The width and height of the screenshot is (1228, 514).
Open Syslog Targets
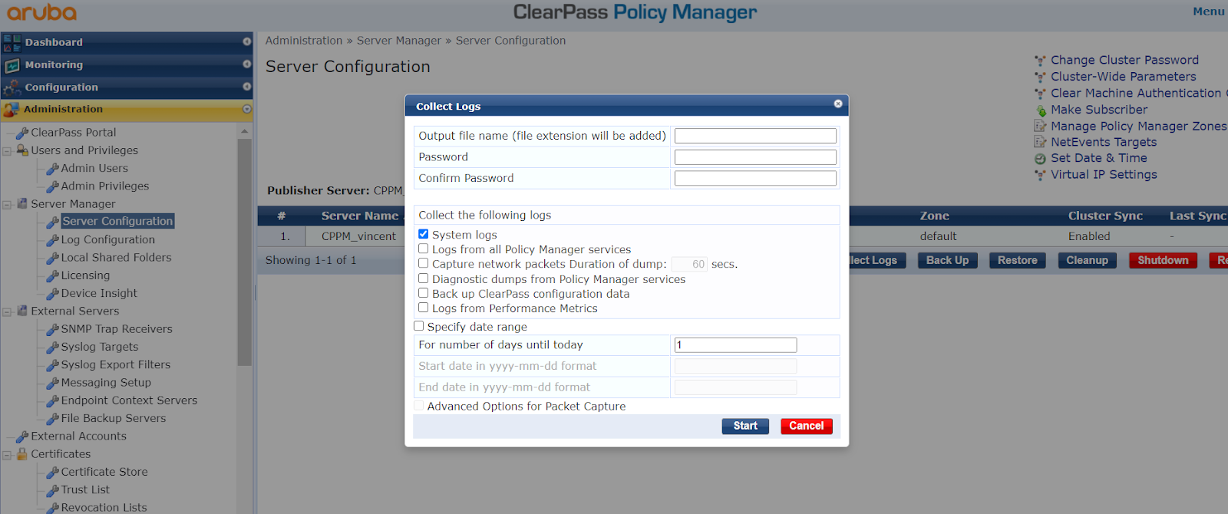pos(100,347)
